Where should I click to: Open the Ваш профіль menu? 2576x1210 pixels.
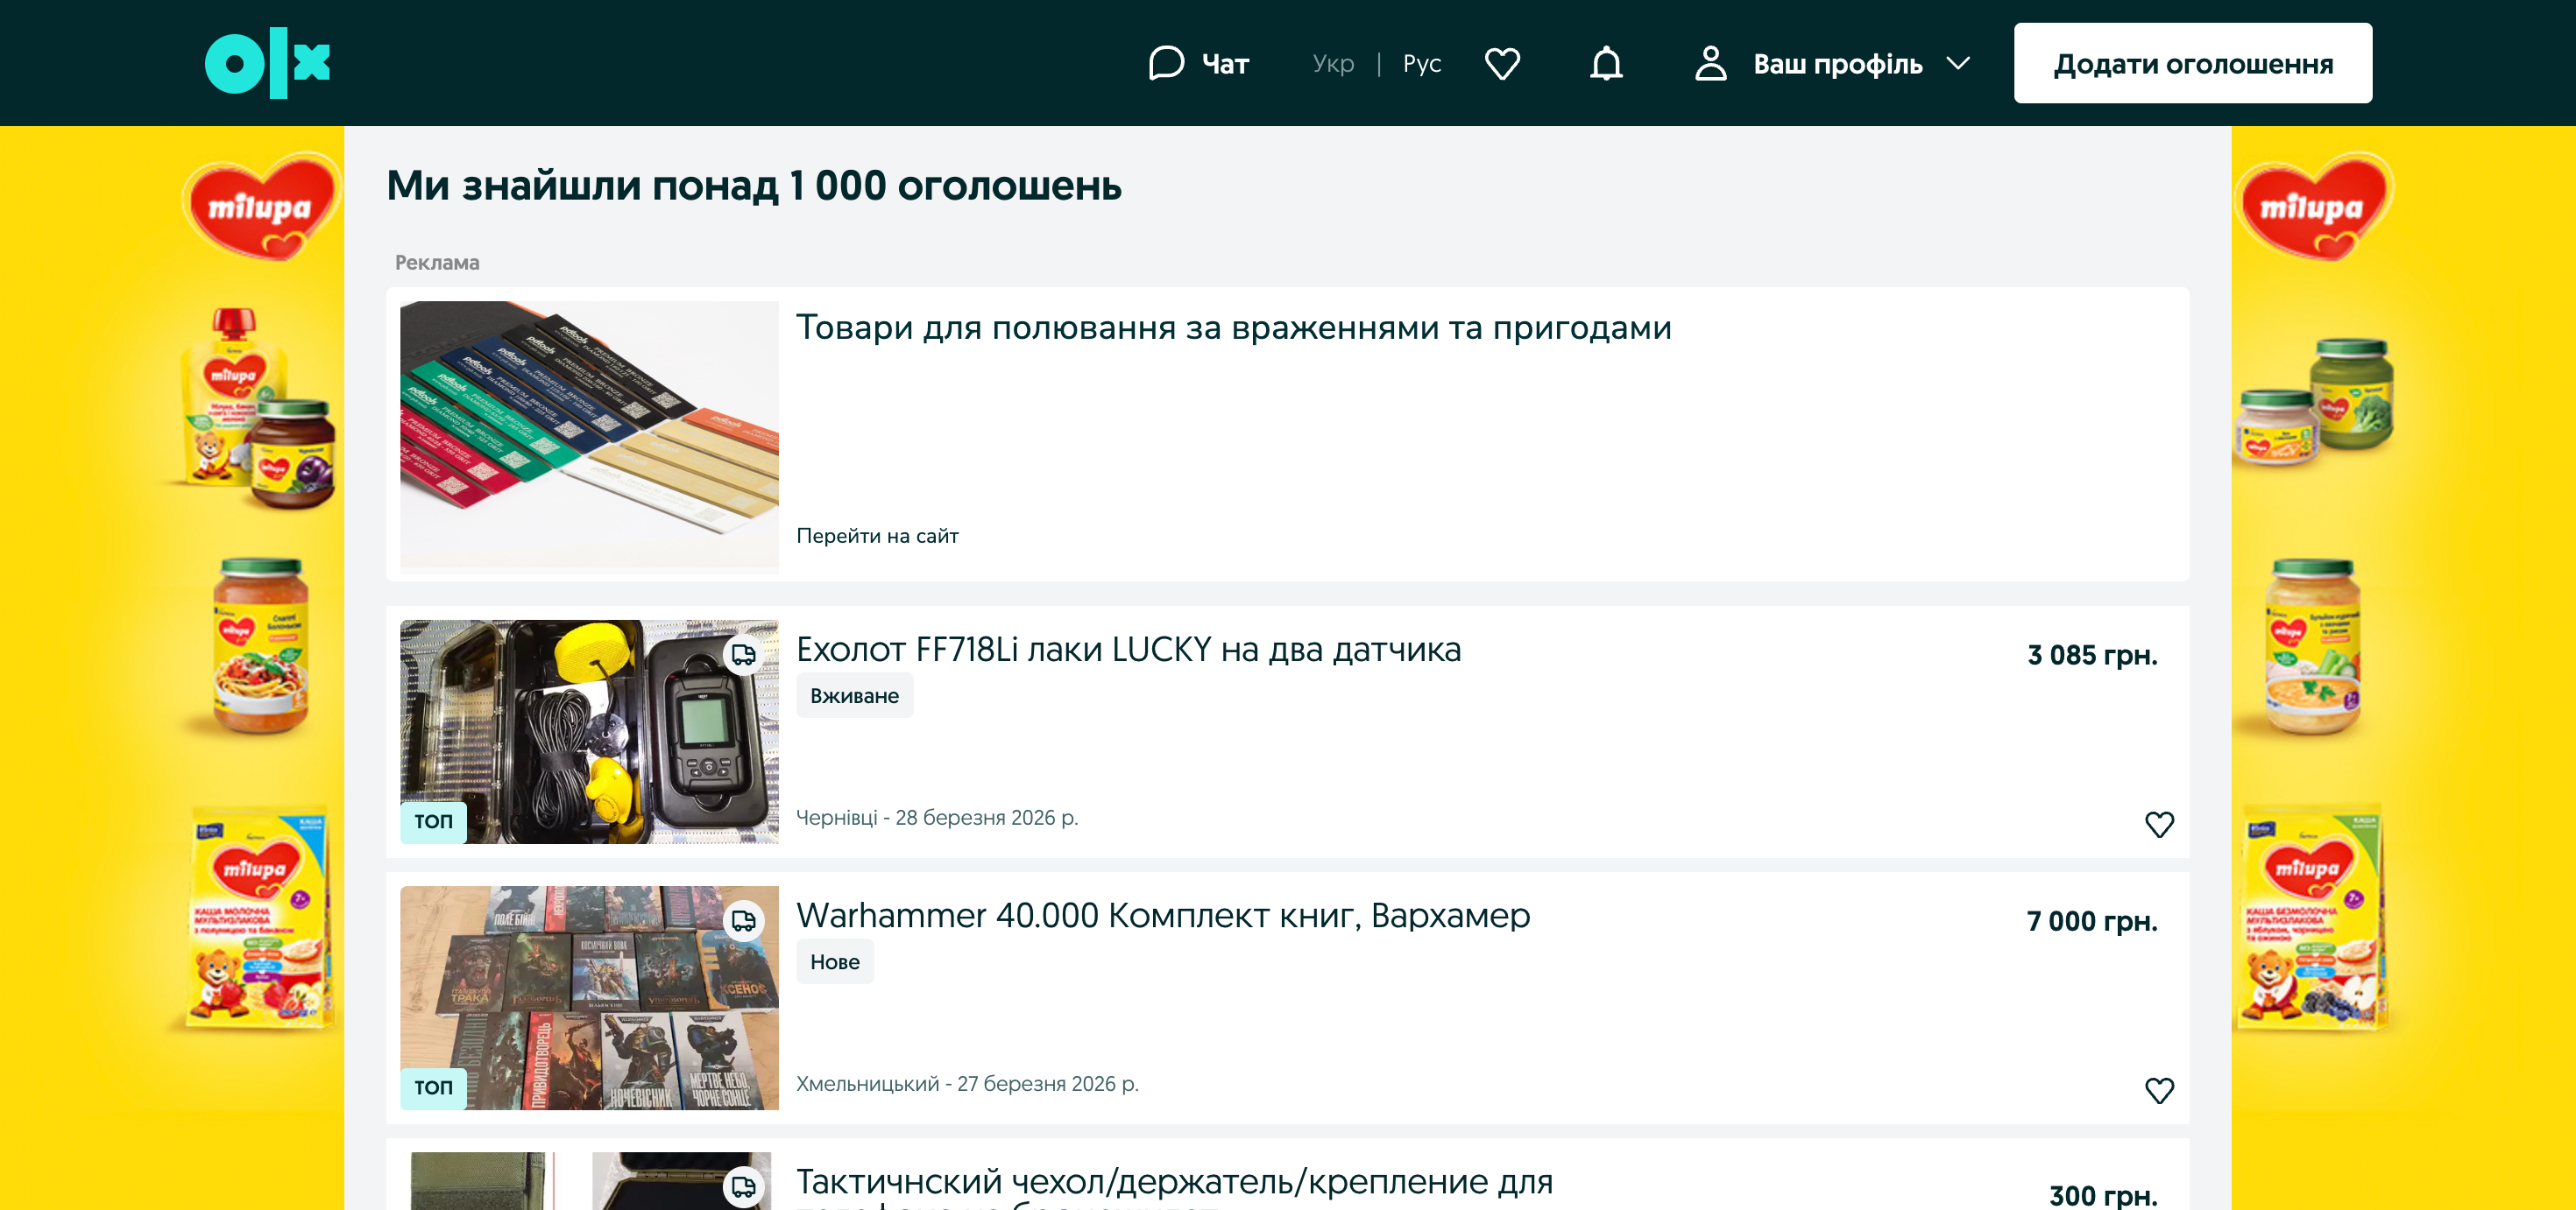pos(1837,64)
